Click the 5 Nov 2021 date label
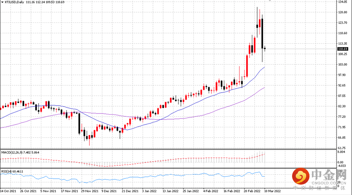 pos(48,191)
